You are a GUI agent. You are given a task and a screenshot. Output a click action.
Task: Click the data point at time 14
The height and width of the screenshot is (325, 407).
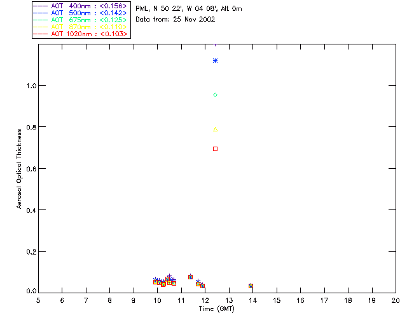point(251,286)
